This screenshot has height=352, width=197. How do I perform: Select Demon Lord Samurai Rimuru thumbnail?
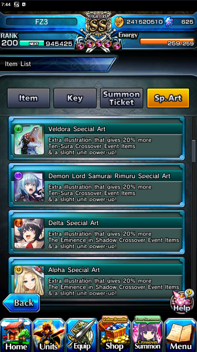[x=29, y=187]
